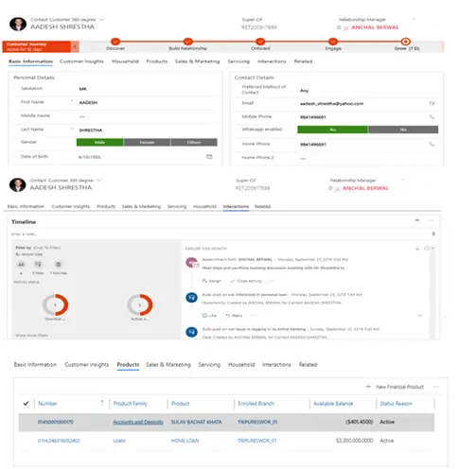The image size is (459, 469).
Task: Open the Timeline header ellipsis menu
Action: (431, 220)
